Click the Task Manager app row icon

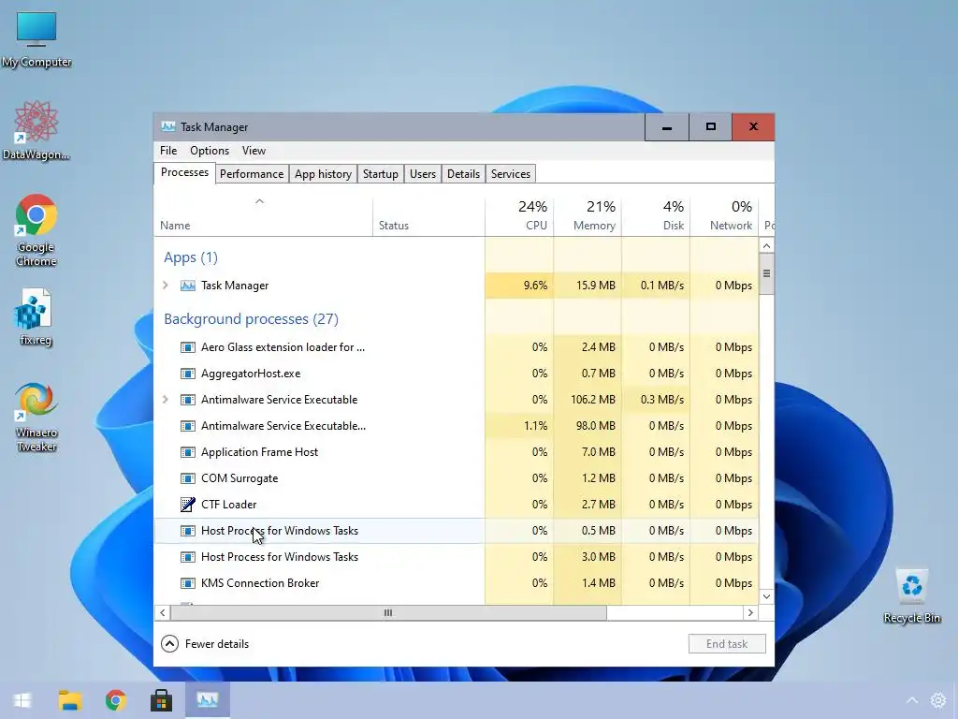(x=187, y=286)
